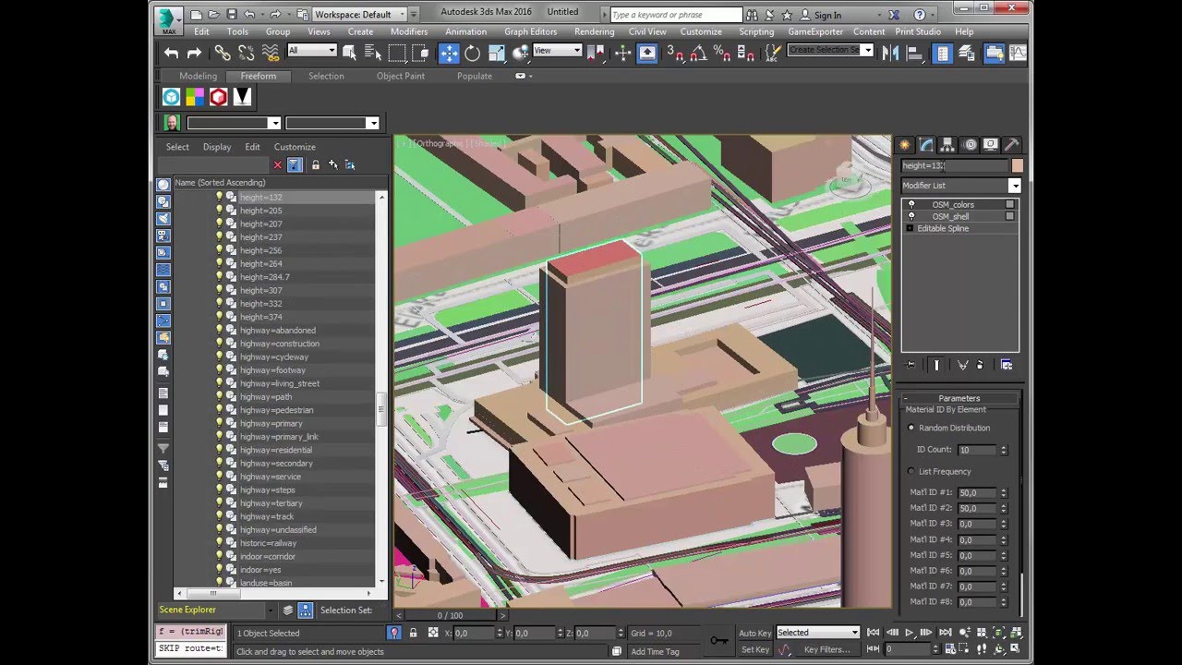
Task: Activate the Select and Move tool
Action: click(x=449, y=53)
